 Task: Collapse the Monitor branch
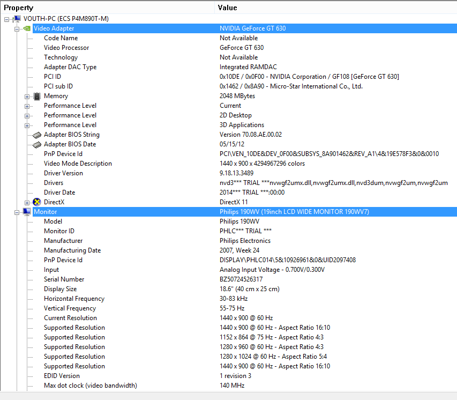(17, 212)
